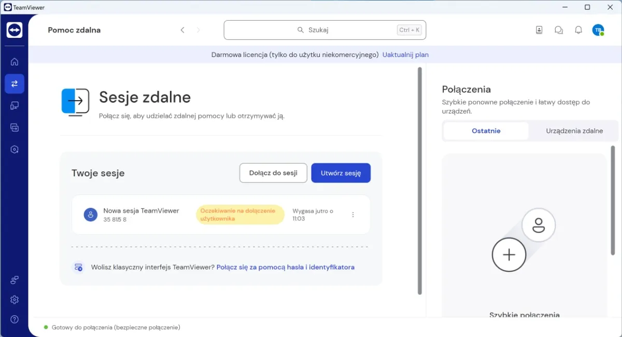This screenshot has height=337, width=622.
Task: Click the back navigation chevron
Action: pyautogui.click(x=182, y=30)
